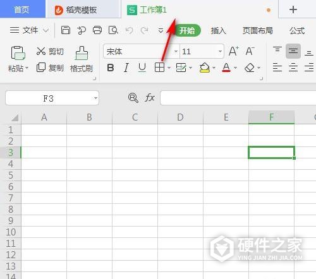Select column A header
The width and height of the screenshot is (316, 279).
[44, 117]
